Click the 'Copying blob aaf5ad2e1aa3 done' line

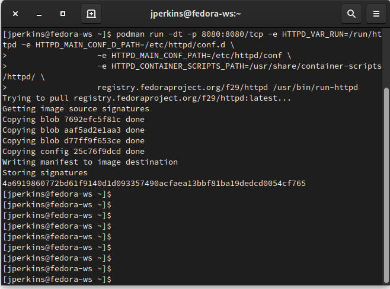(x=73, y=130)
